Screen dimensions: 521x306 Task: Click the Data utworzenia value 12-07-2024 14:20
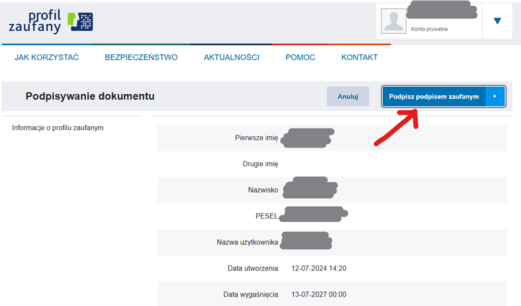[319, 268]
